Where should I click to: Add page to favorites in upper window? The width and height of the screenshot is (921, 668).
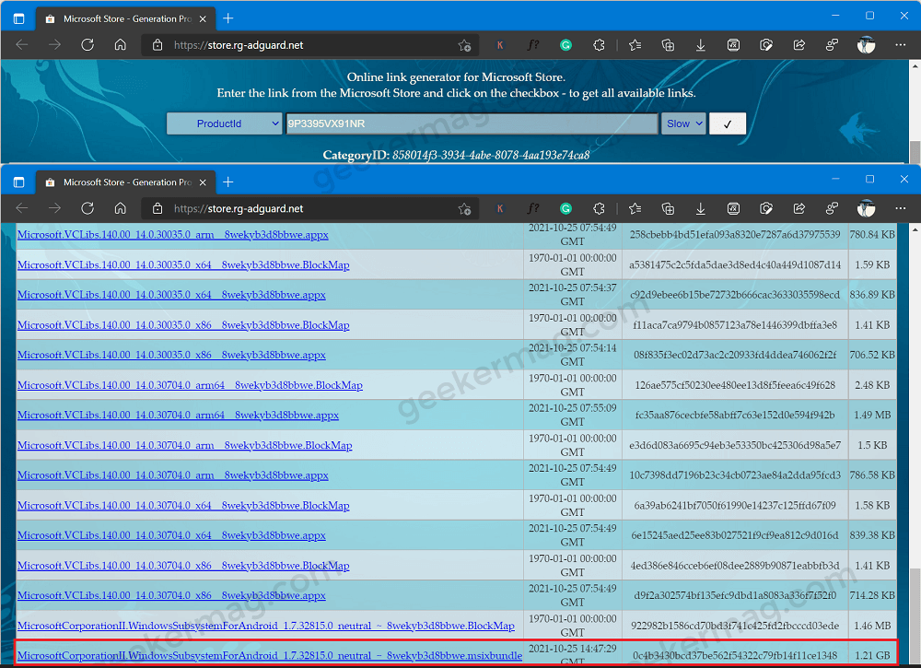tap(464, 45)
